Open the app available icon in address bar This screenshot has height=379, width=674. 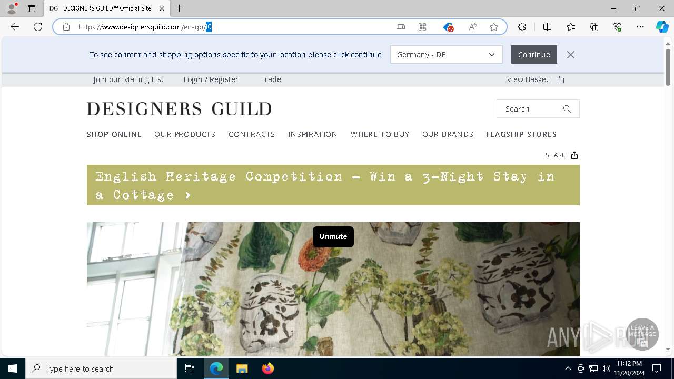401,27
